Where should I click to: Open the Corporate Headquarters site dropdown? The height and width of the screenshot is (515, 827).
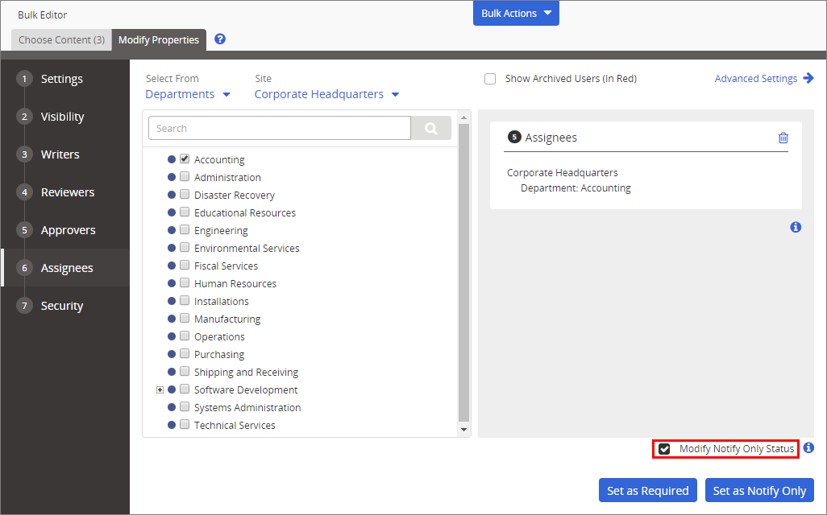point(327,94)
